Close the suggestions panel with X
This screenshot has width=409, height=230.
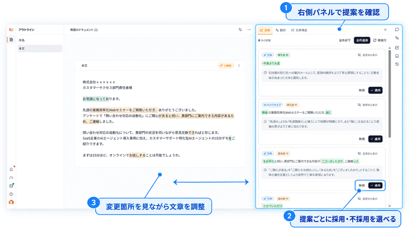click(x=385, y=30)
